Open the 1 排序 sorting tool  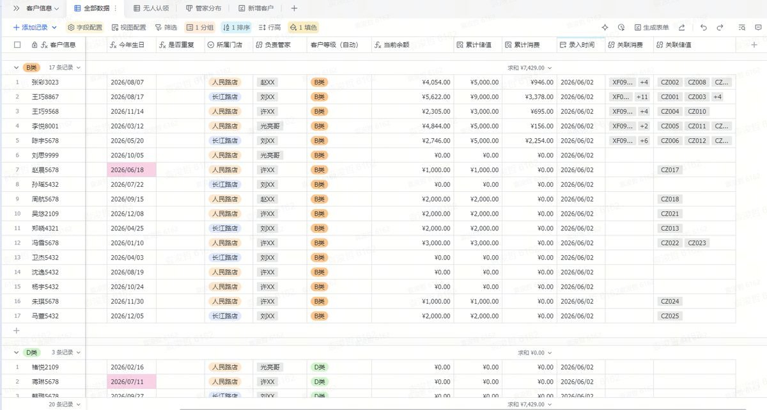(236, 28)
